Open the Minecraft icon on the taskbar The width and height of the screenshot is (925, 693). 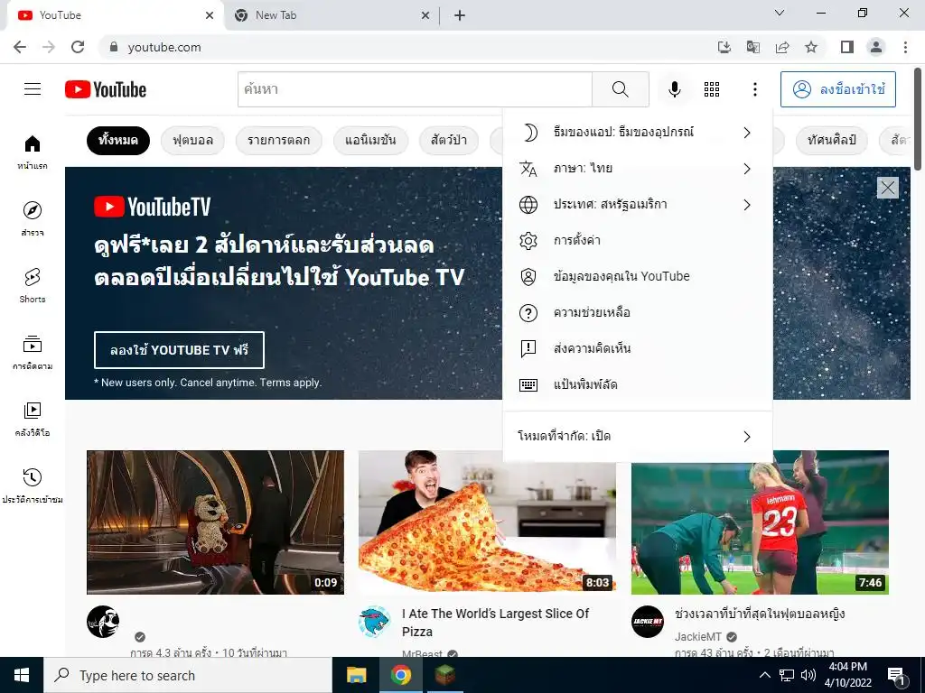click(444, 675)
